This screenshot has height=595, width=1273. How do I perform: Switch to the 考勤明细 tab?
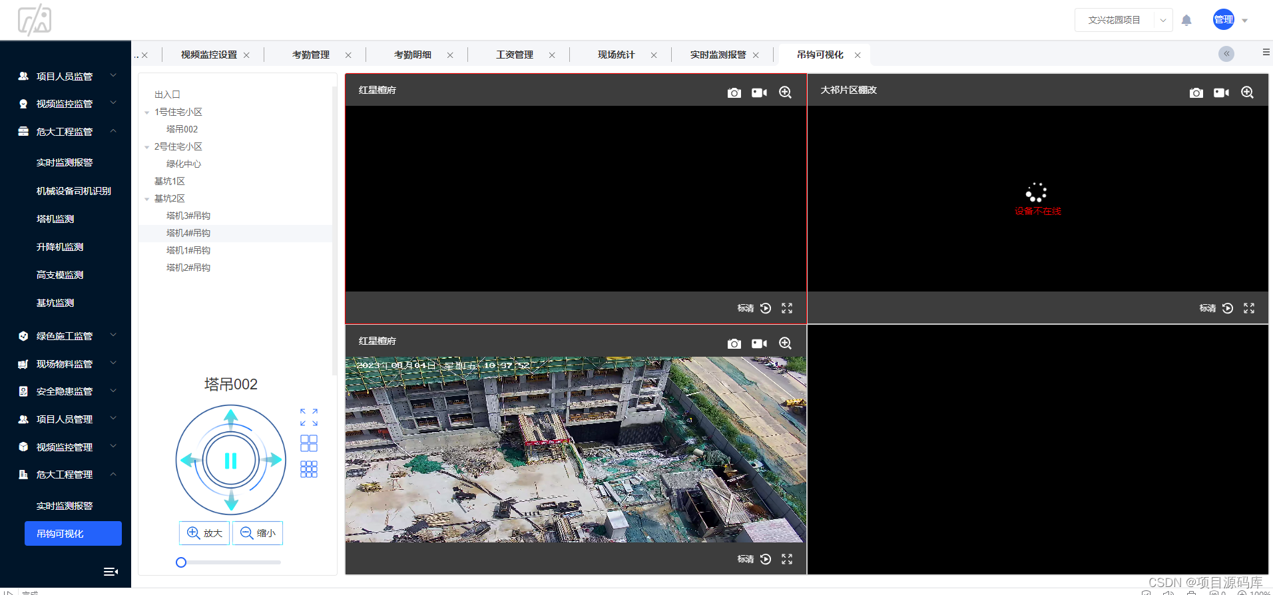point(413,55)
